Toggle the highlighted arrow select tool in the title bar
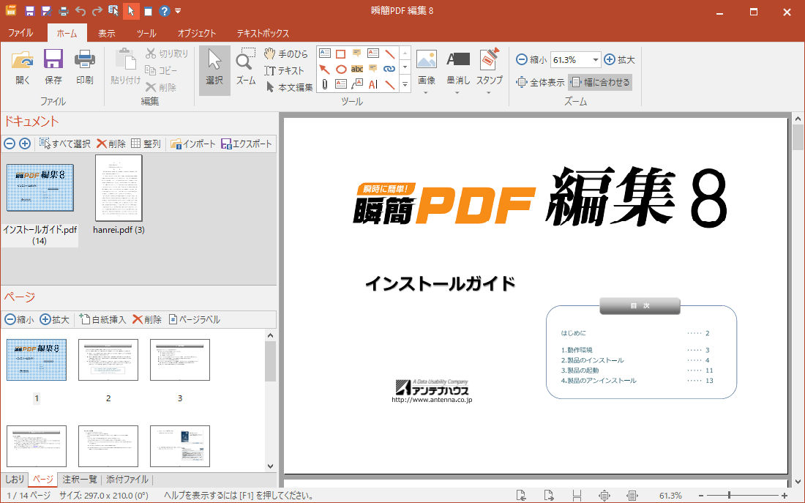The width and height of the screenshot is (805, 503). click(x=131, y=11)
